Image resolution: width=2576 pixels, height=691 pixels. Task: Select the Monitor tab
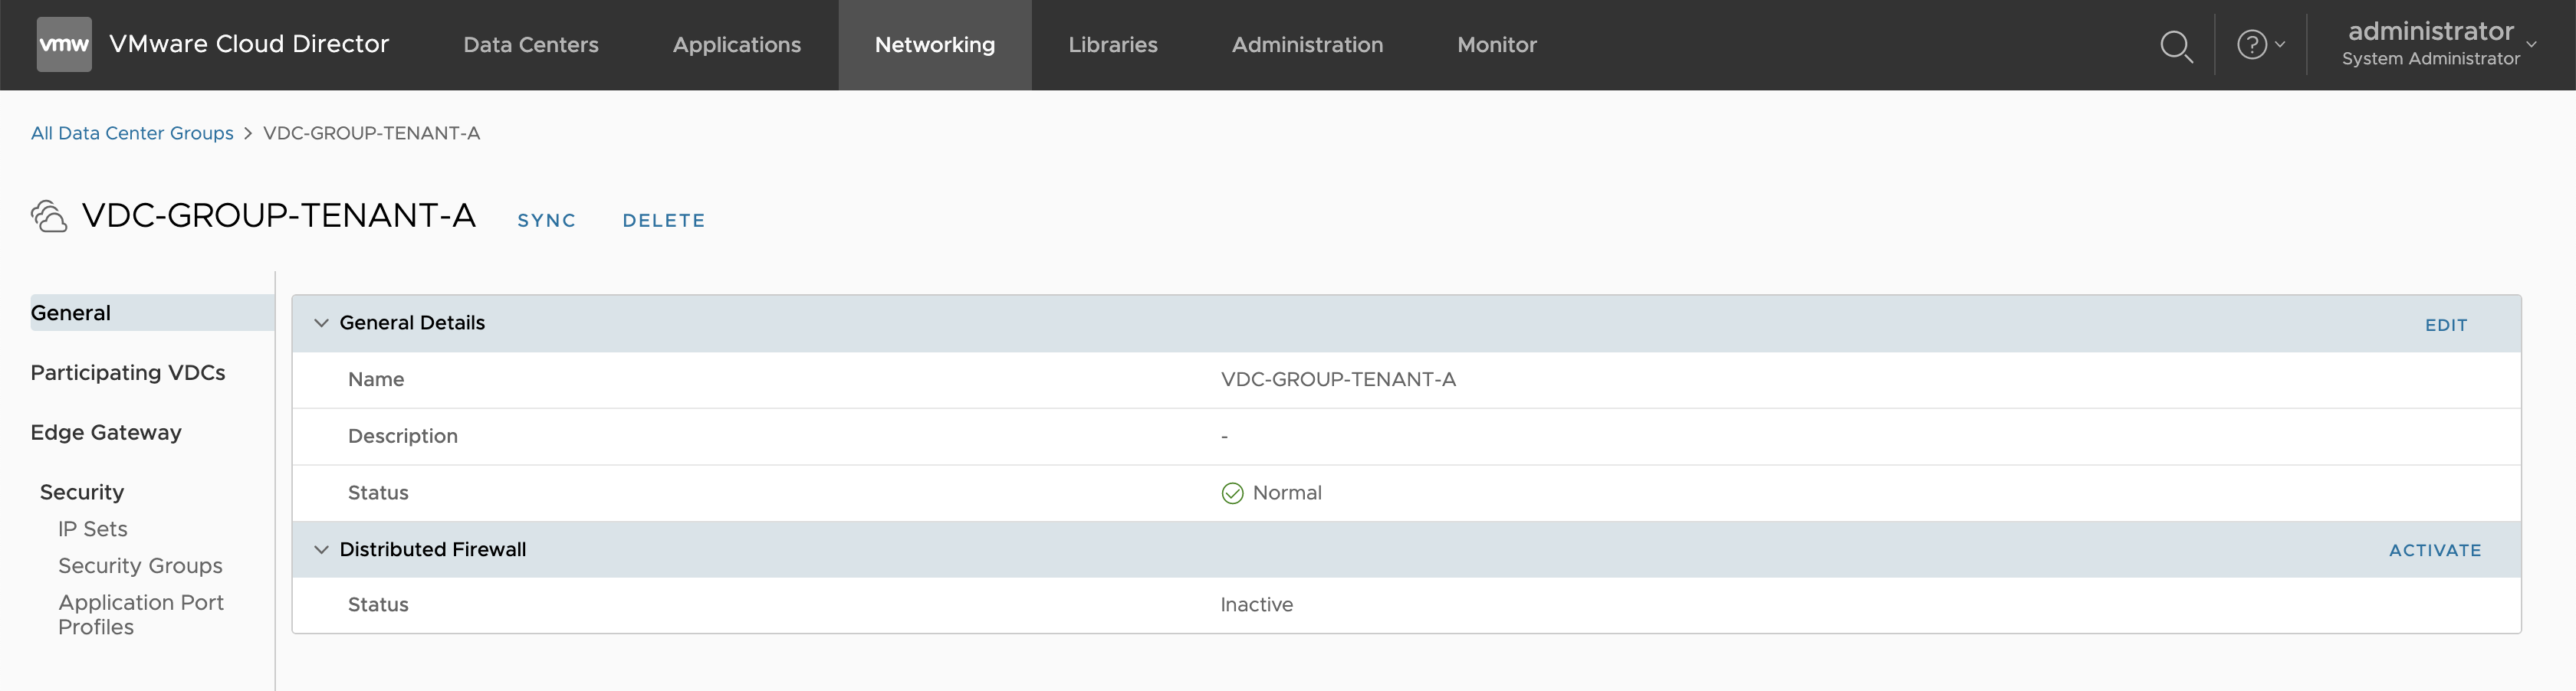tap(1496, 45)
